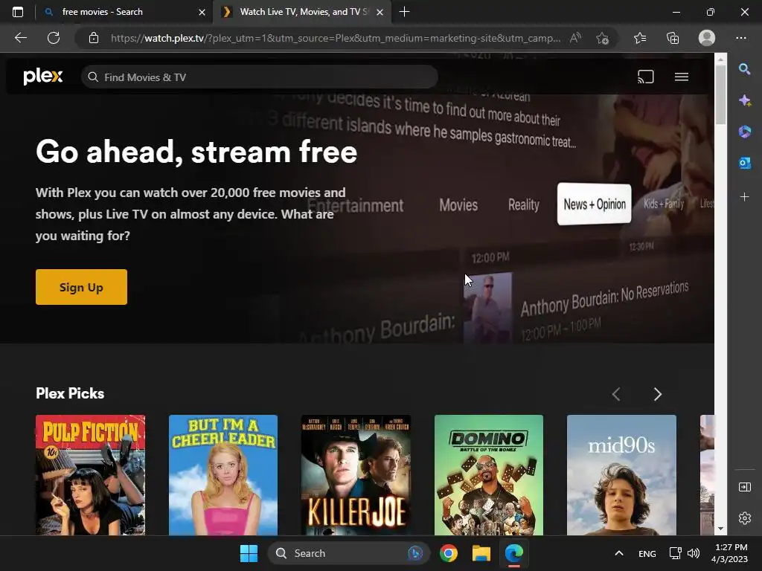762x571 pixels.
Task: Open the Collections icon
Action: coord(673,38)
